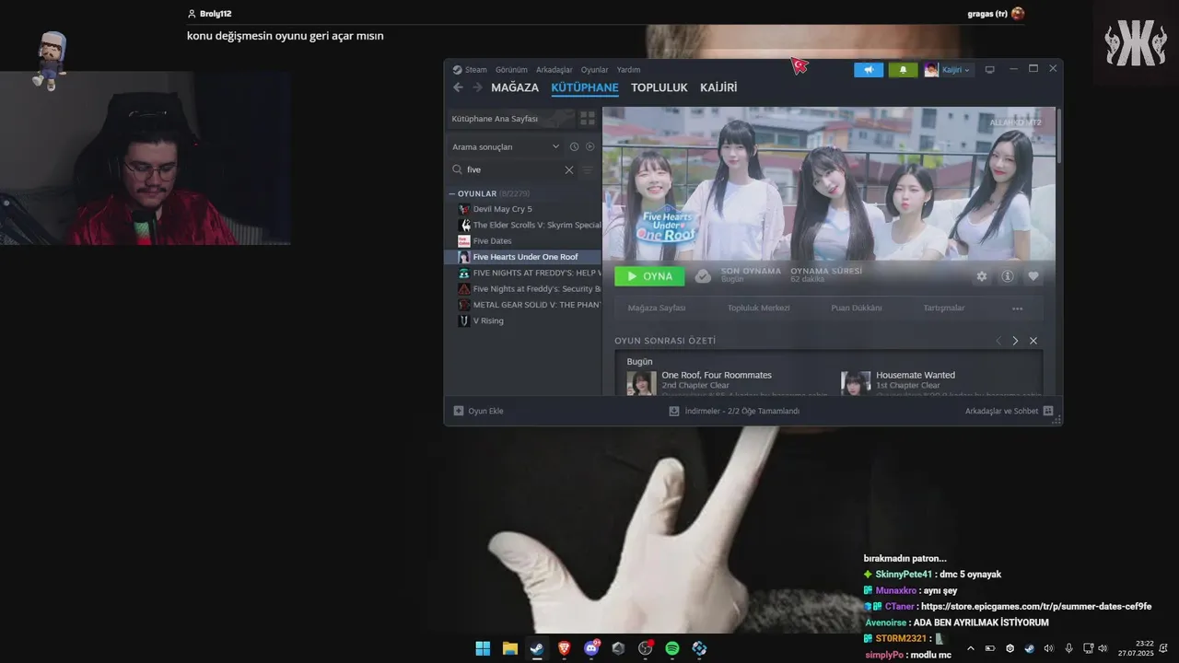Click the Steam taskbar icon
Screen dimensions: 1179x663
[x=537, y=648]
